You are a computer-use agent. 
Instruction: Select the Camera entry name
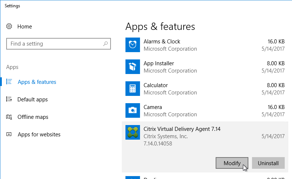point(153,107)
